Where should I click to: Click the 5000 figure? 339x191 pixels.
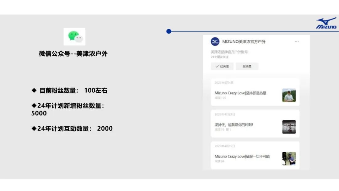click(x=39, y=113)
